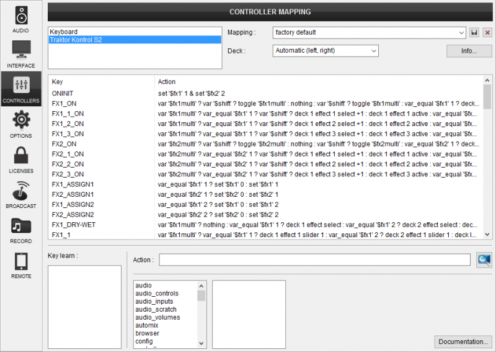496x352 pixels.
Task: Click the save mapping floppy disk icon
Action: tap(474, 32)
